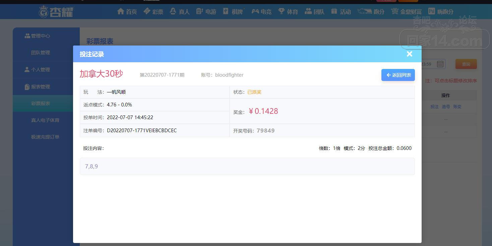The height and width of the screenshot is (246, 492).
Task: Click the 金鼎财富 icon in navigation
Action: pos(394,11)
